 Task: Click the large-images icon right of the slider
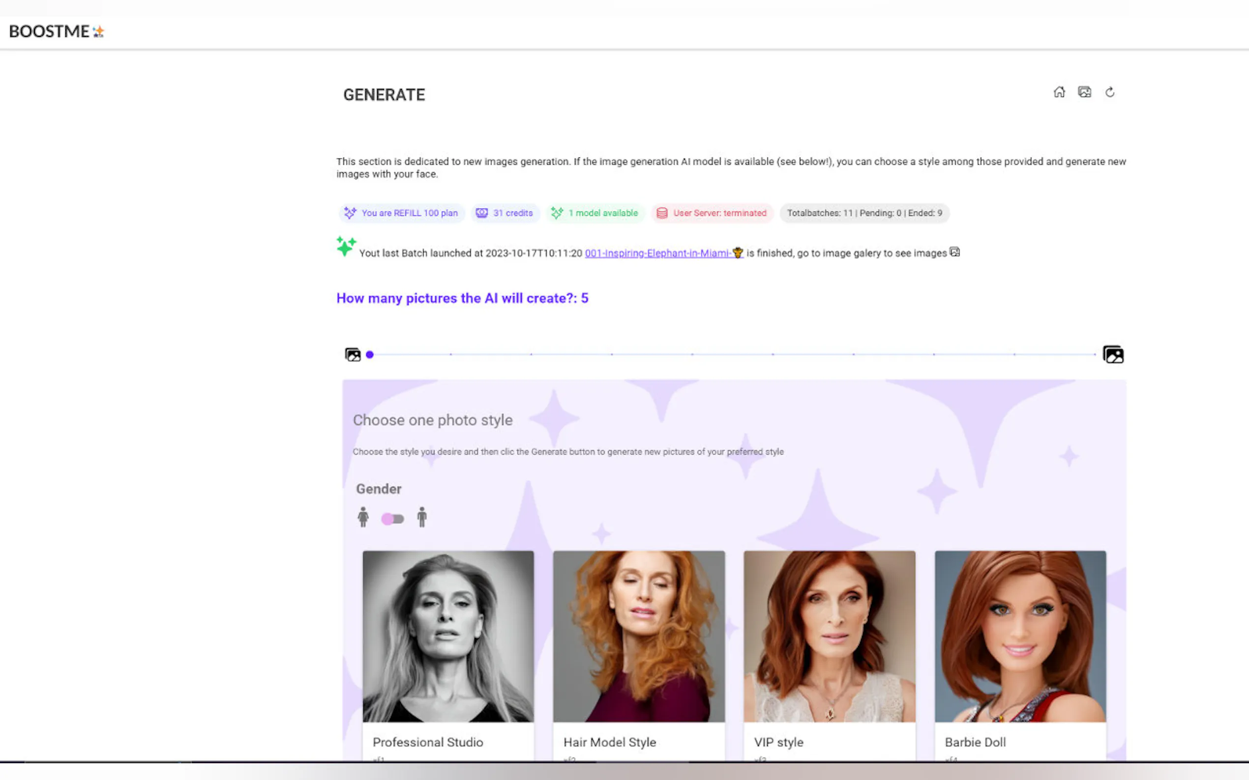[x=1113, y=355]
